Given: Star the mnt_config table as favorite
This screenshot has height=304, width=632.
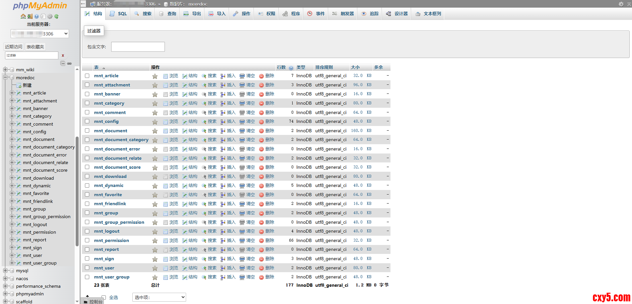Looking at the screenshot, I should pyautogui.click(x=155, y=122).
